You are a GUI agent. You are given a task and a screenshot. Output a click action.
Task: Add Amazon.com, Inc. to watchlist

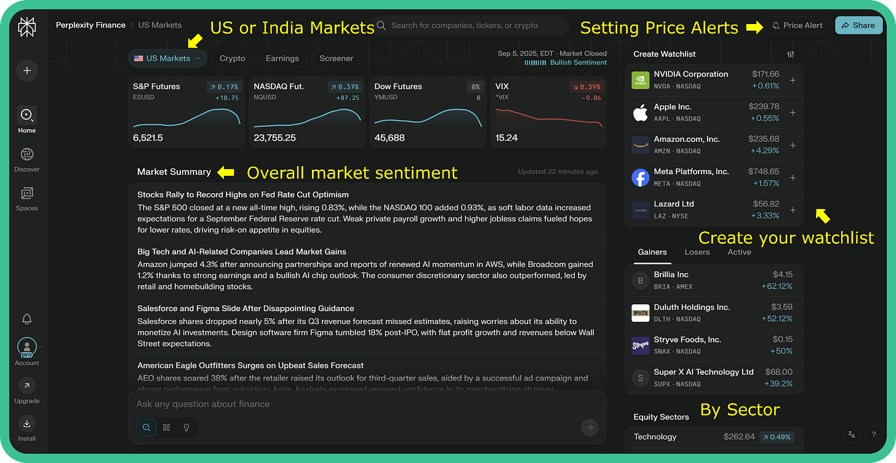pos(793,145)
